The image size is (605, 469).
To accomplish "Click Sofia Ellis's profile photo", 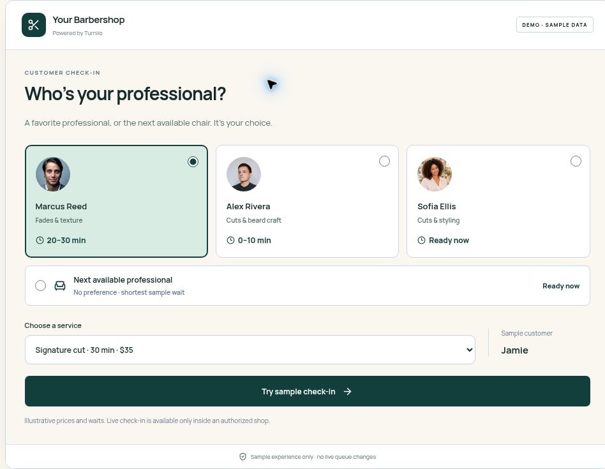I will click(435, 174).
